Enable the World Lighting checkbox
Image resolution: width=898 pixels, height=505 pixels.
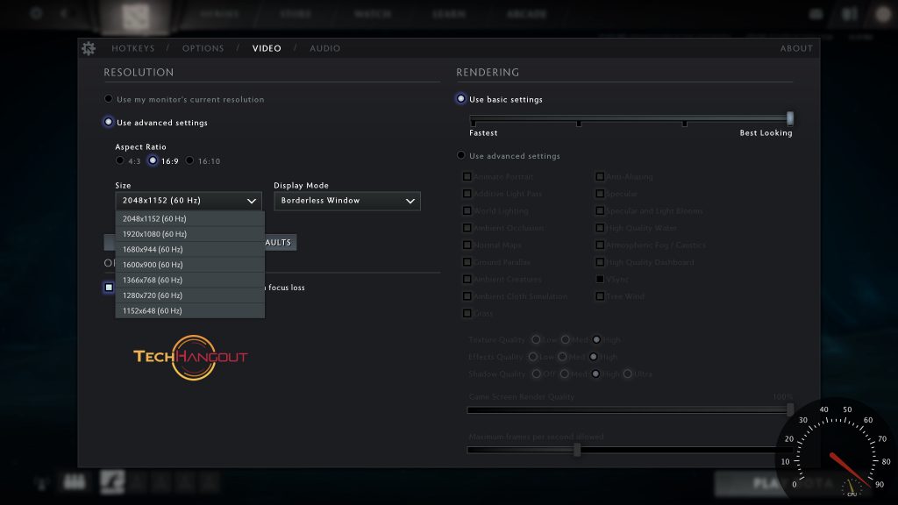467,210
